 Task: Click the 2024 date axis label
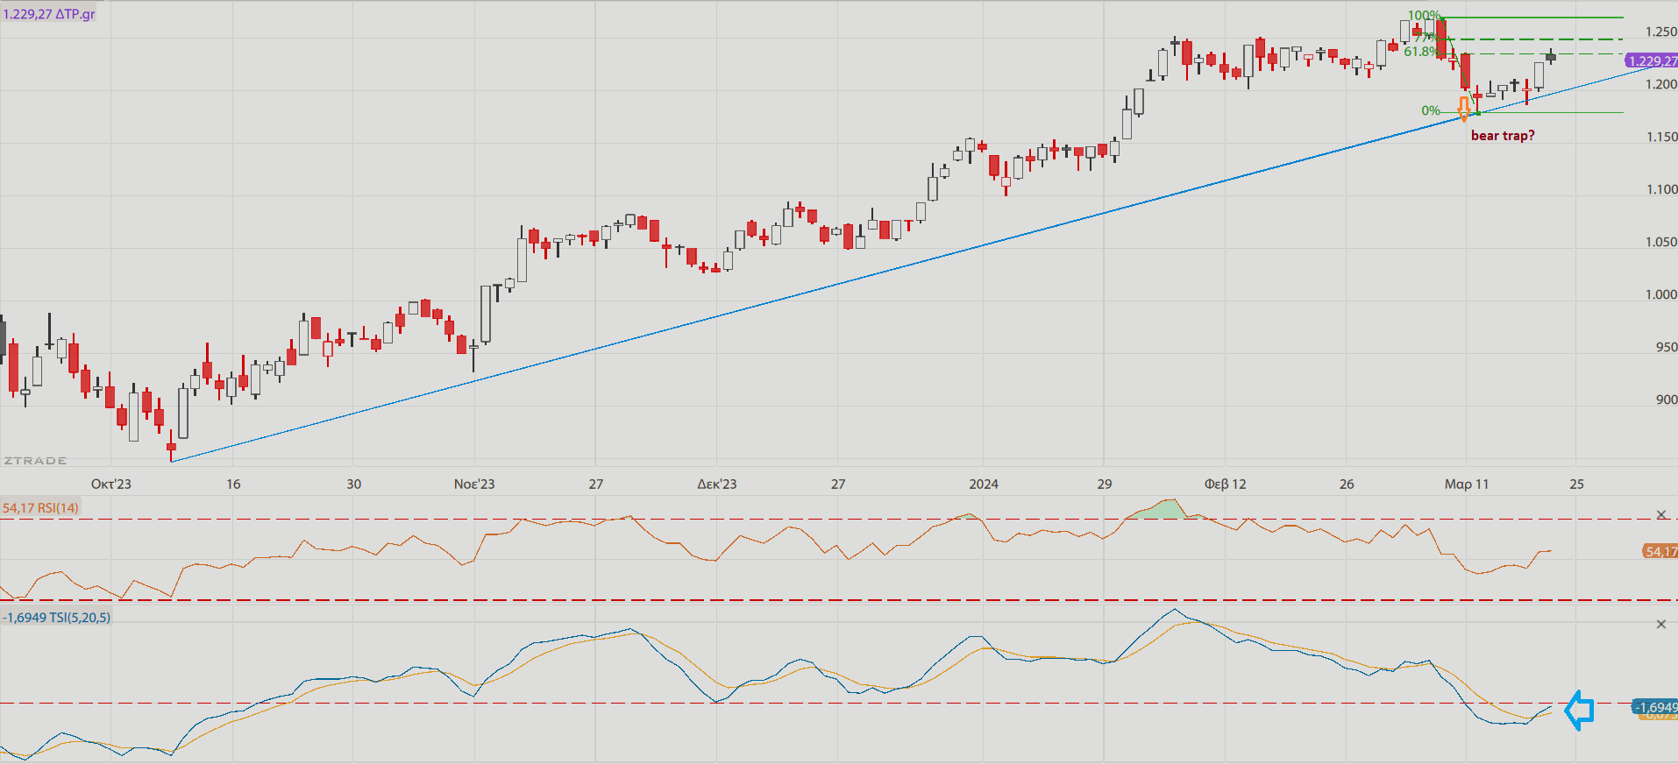984,484
